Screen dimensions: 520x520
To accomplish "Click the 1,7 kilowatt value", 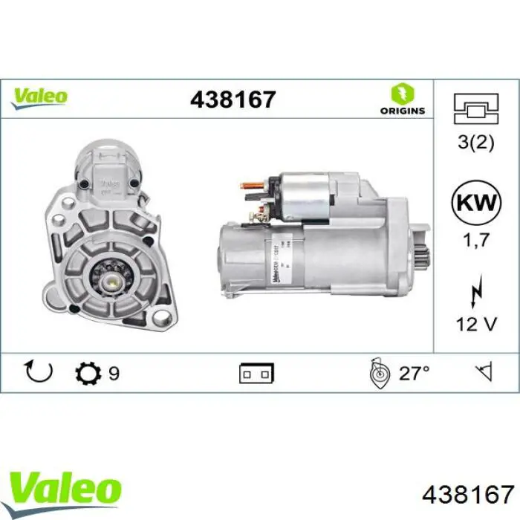I will coord(476,240).
